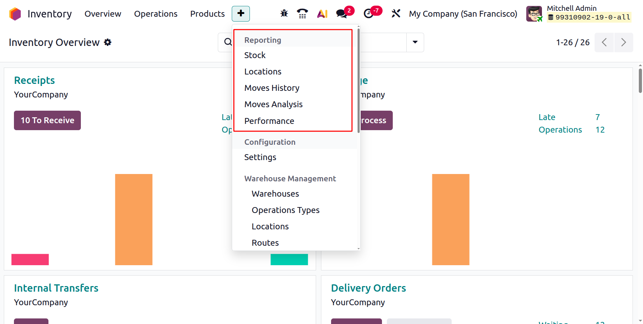
Task: Open the developer tools wrench icon
Action: point(396,14)
